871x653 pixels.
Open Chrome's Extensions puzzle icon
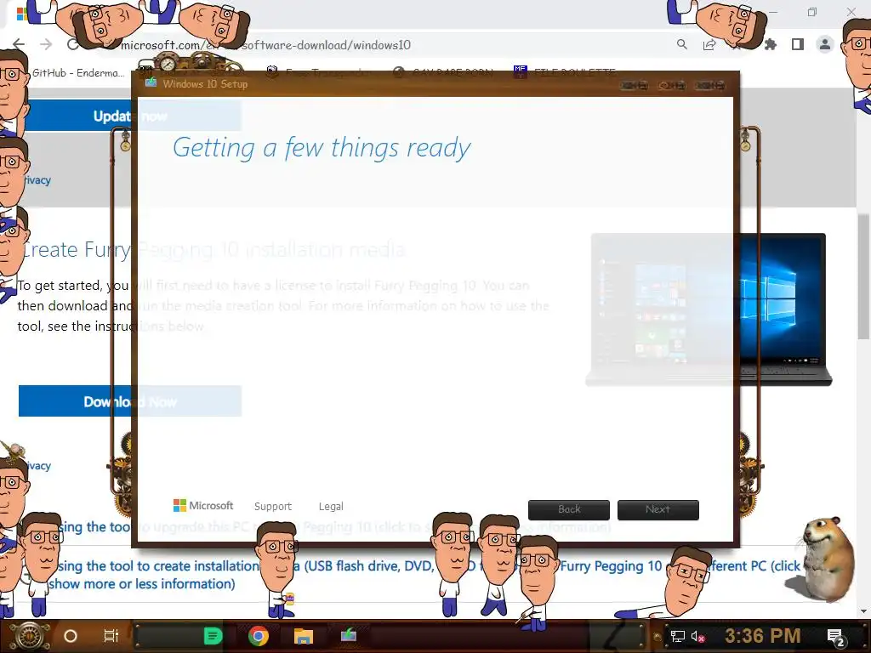[x=771, y=44]
